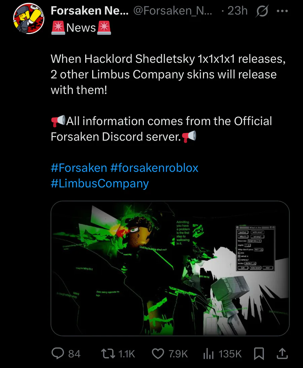
Task: Open the Grok slashed-circle icon
Action: pyautogui.click(x=262, y=11)
